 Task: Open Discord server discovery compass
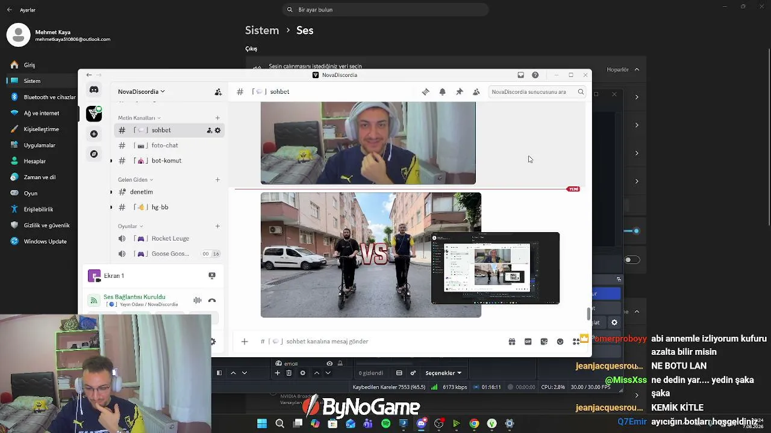coord(94,154)
